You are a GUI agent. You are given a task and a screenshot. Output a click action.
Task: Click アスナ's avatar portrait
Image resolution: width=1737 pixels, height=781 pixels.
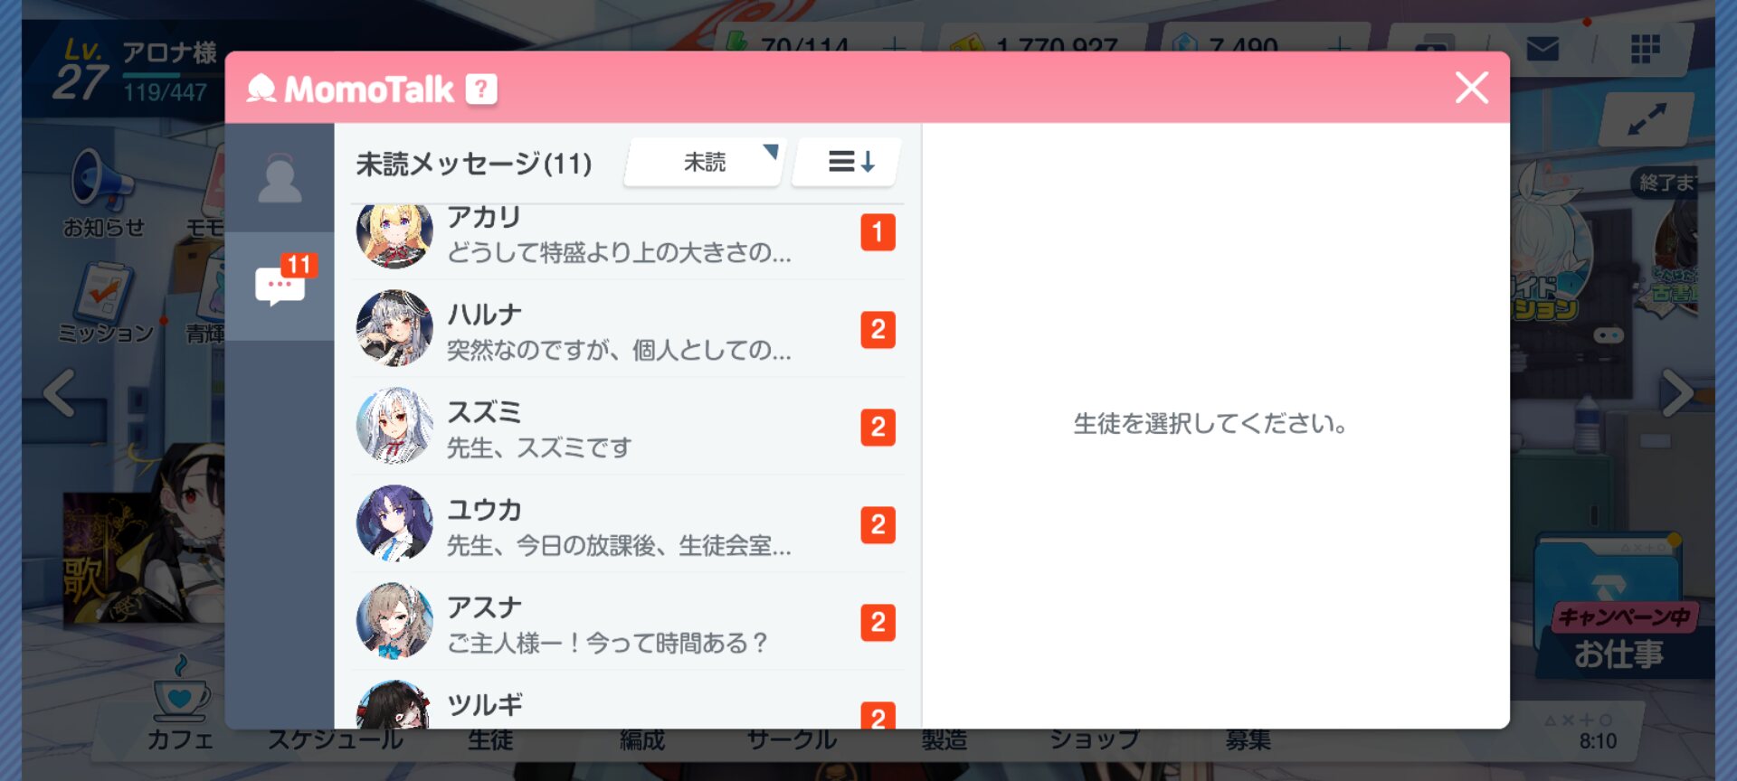tap(394, 621)
